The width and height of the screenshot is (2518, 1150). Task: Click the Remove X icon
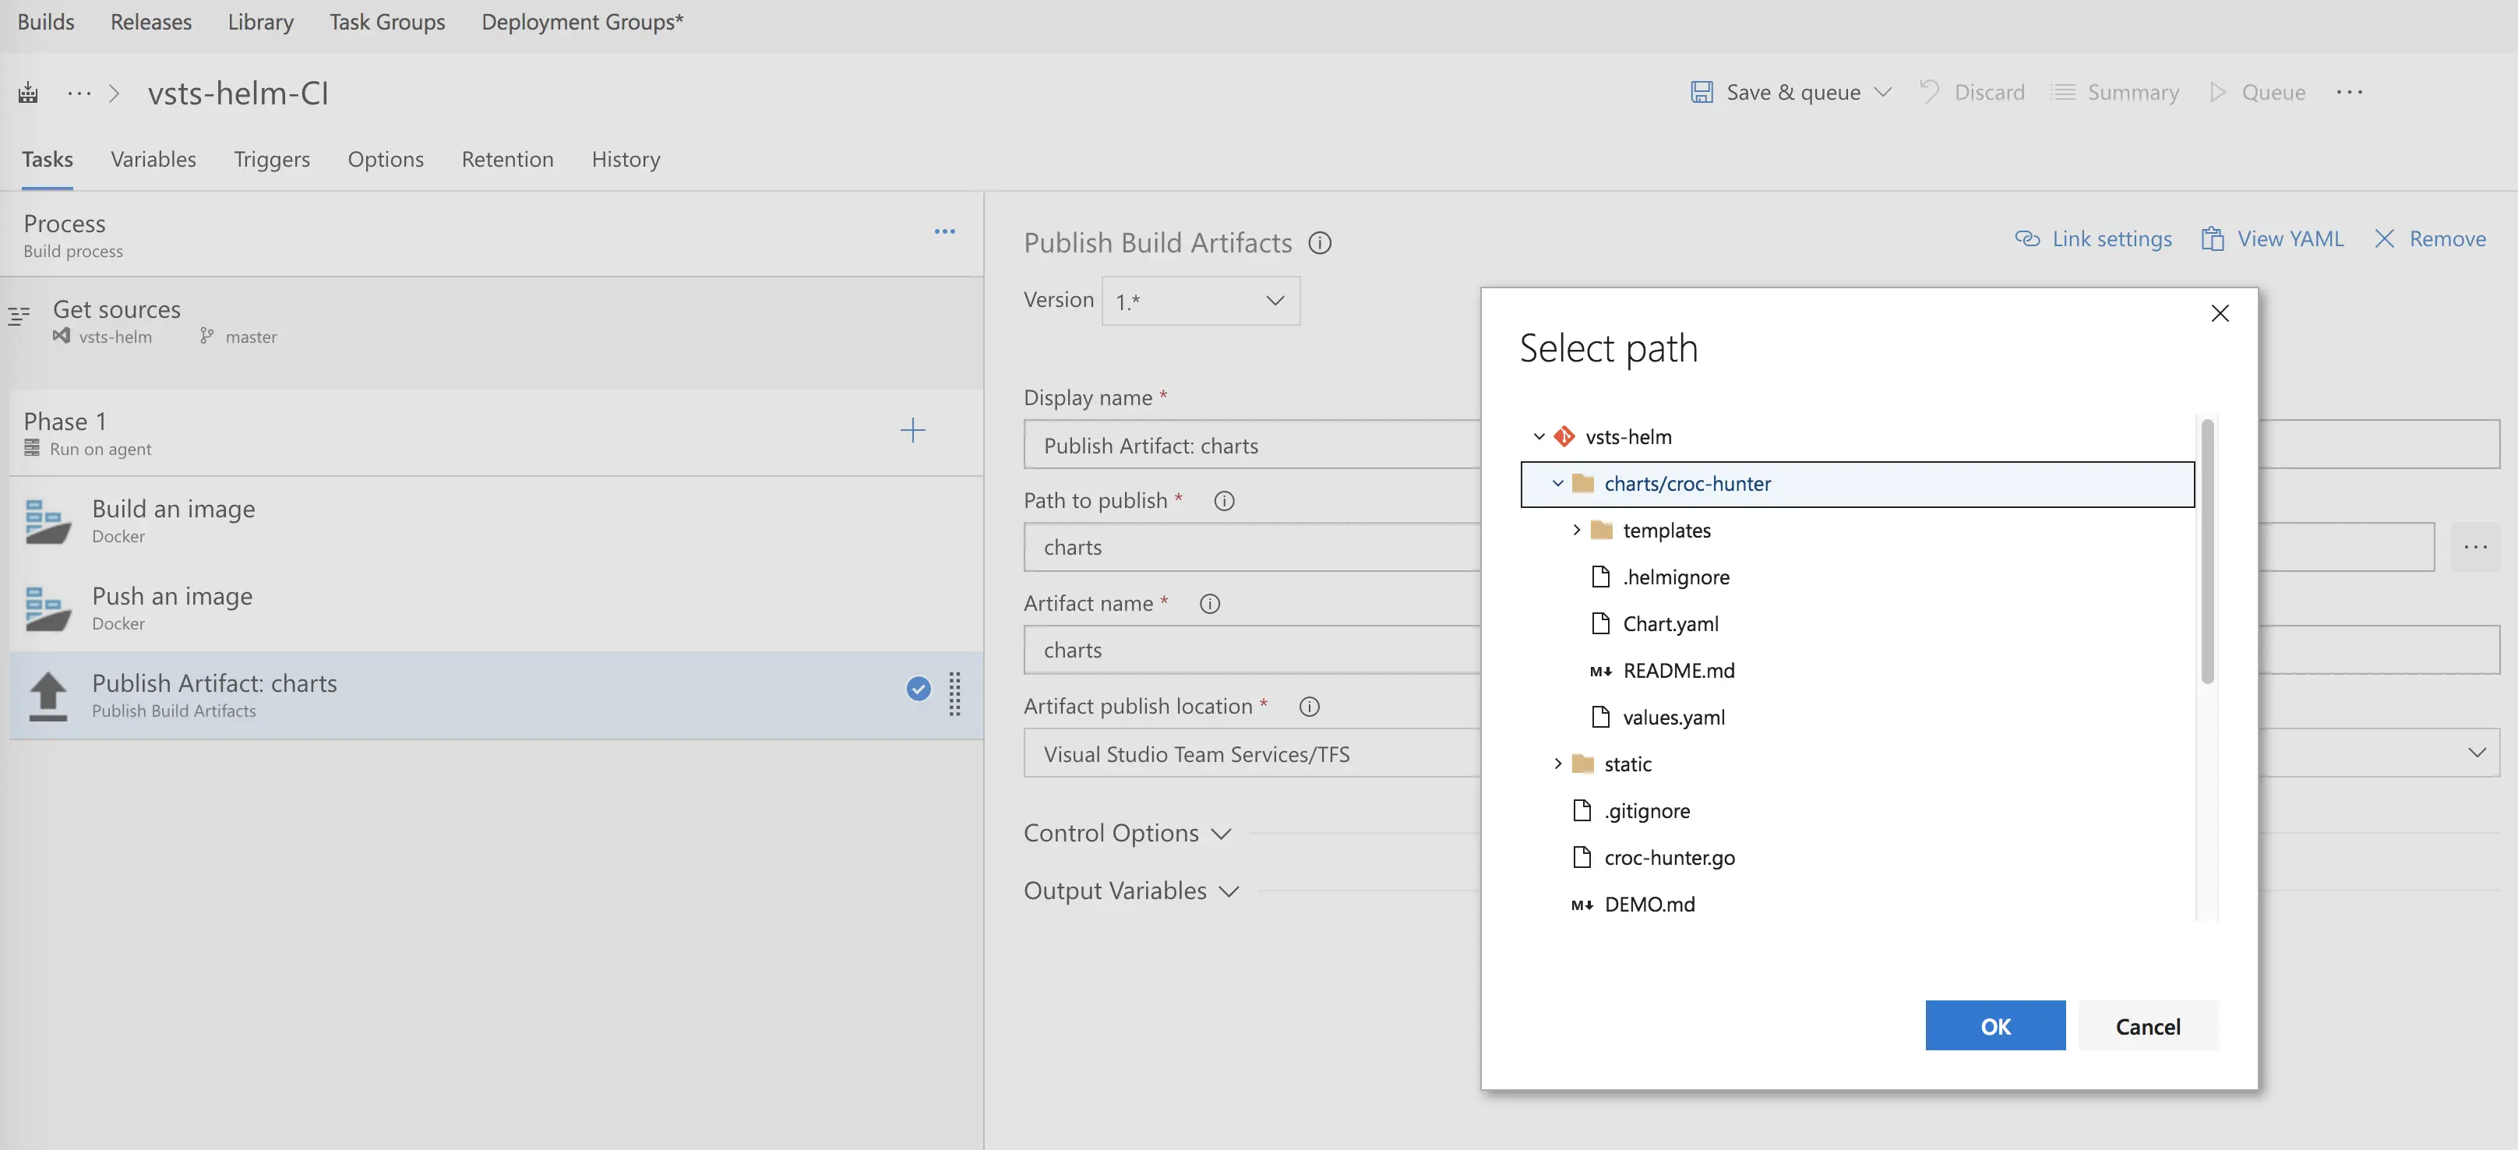[2384, 238]
